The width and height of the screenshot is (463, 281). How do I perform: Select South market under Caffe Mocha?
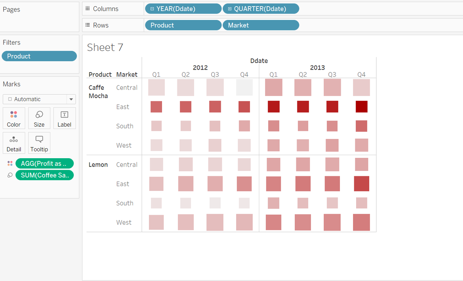[125, 126]
